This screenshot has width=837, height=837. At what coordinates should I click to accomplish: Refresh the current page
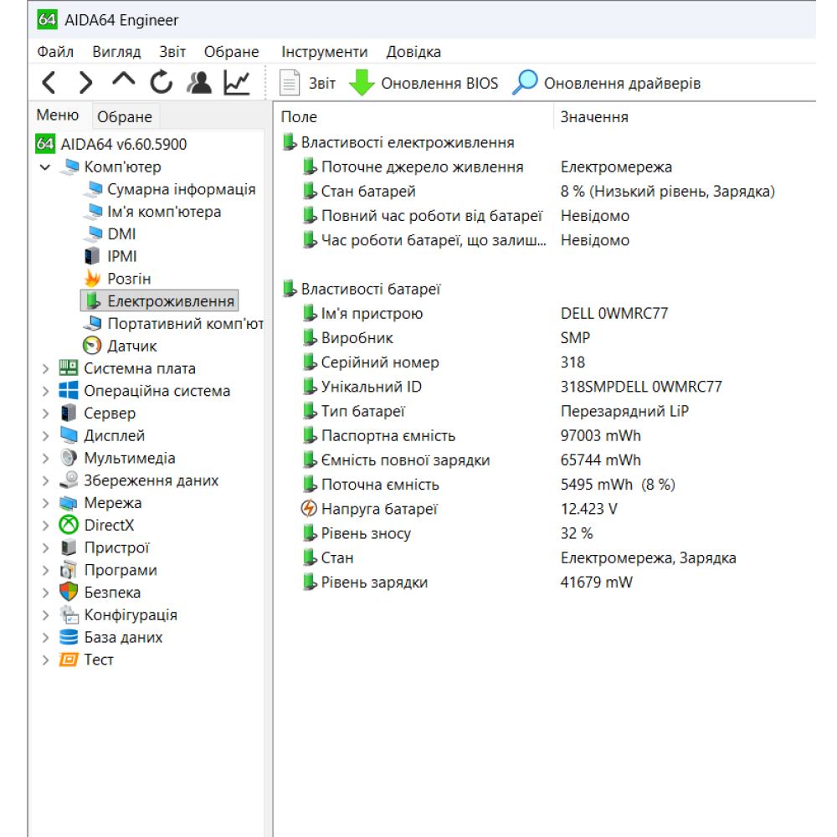161,82
